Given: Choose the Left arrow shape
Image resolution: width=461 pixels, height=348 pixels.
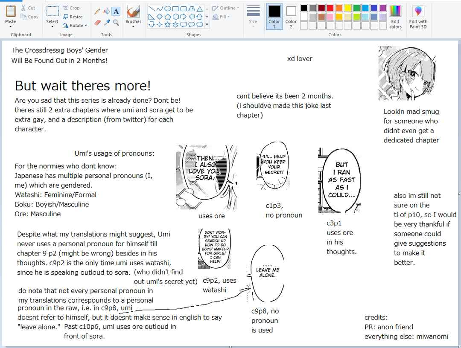Looking at the screenshot, I should point(191,17).
